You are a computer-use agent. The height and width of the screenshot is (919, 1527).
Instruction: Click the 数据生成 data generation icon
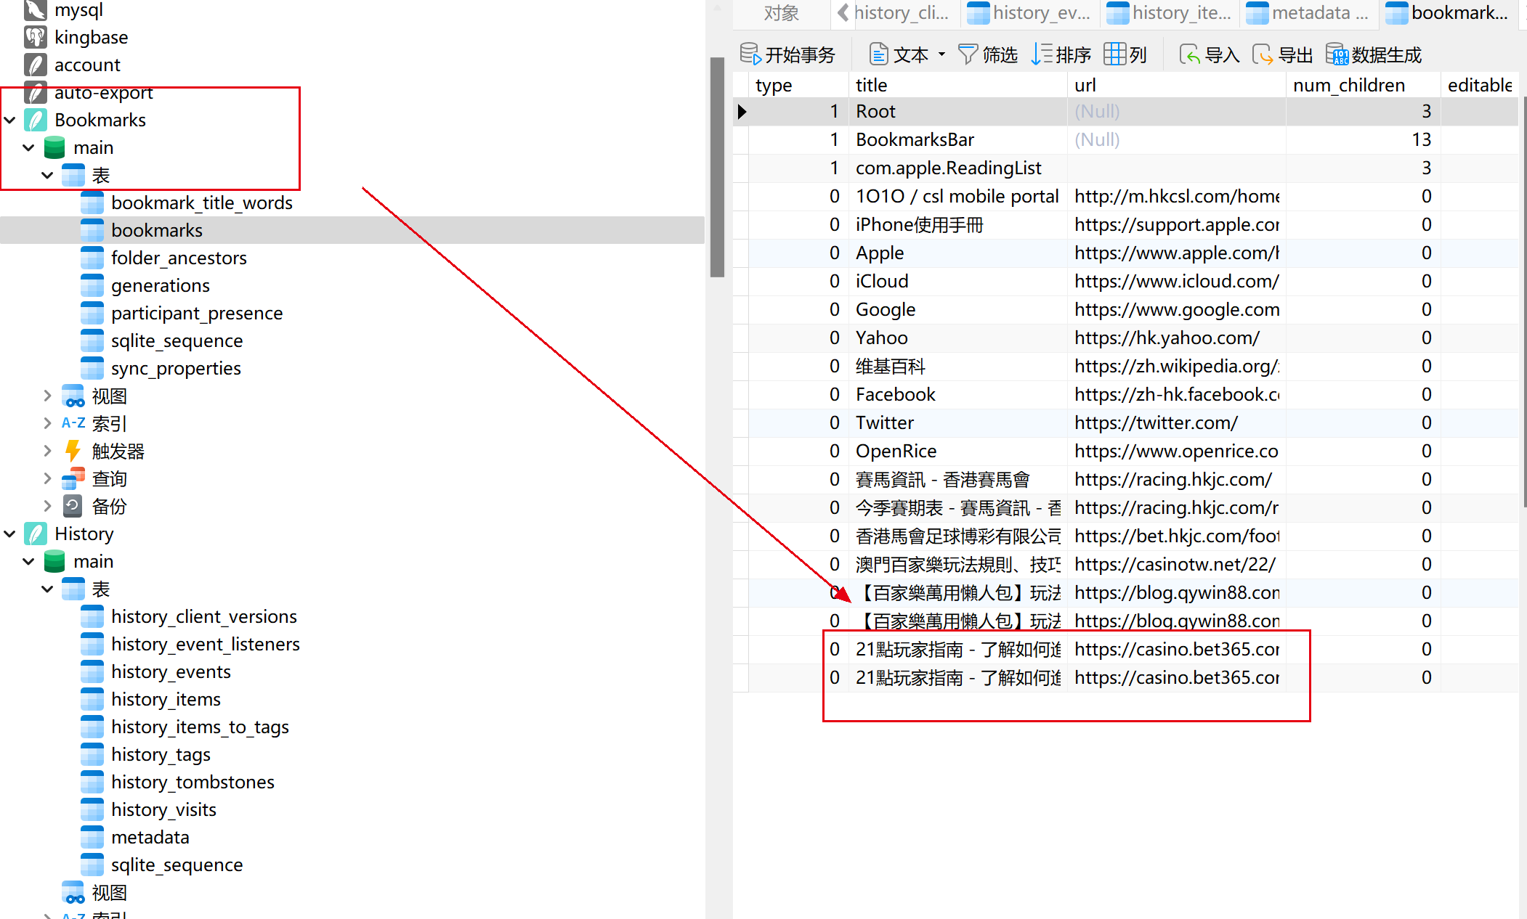tap(1337, 54)
